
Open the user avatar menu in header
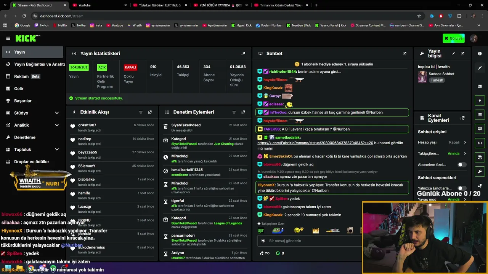point(474,38)
